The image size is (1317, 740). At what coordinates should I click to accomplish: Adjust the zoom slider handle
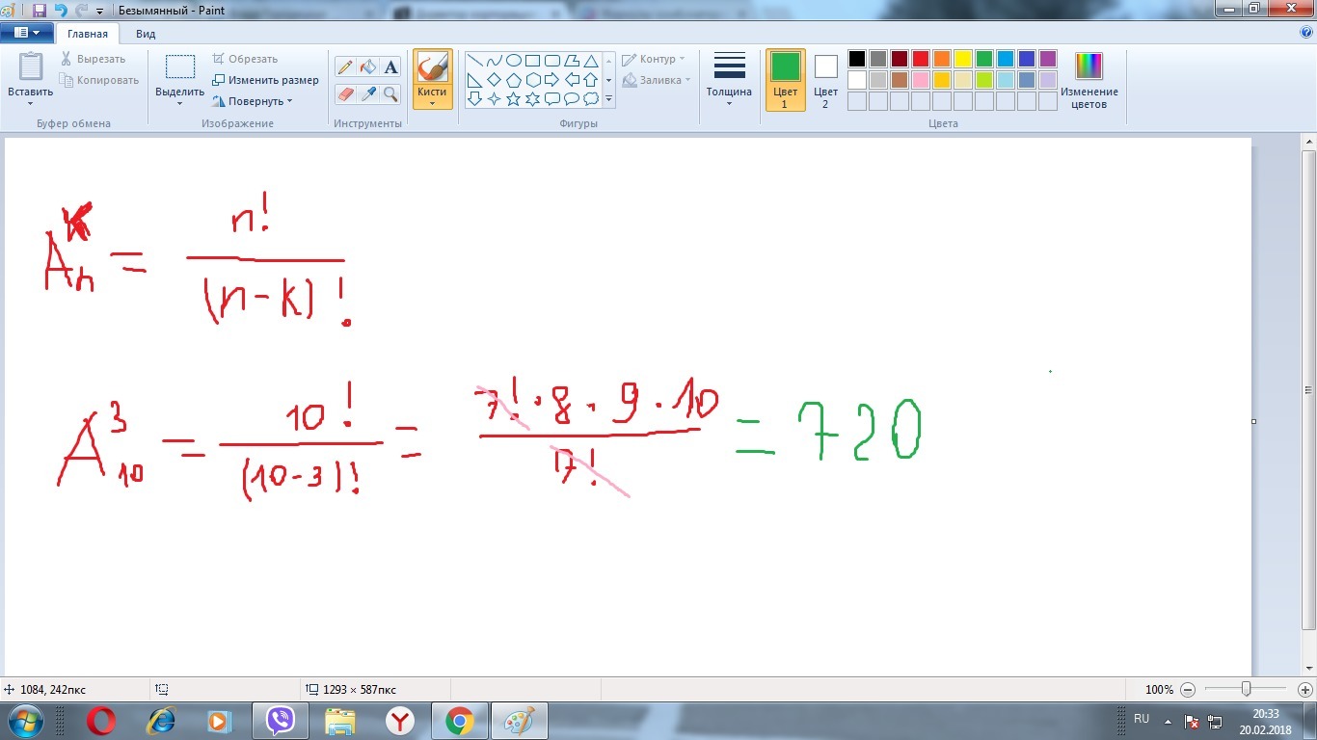(1247, 690)
